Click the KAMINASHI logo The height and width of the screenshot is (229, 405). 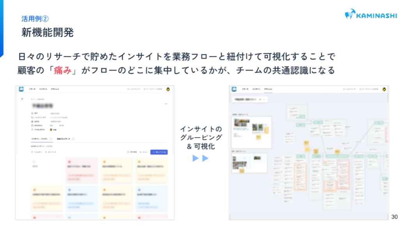point(371,14)
